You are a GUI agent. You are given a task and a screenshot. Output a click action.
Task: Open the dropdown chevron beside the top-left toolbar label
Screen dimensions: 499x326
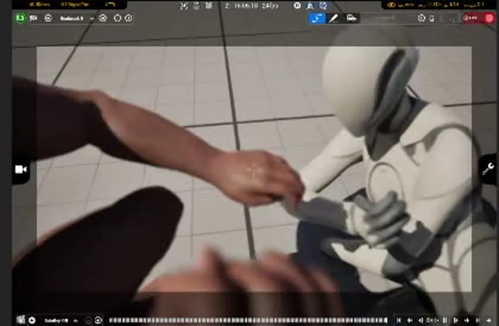[92, 19]
